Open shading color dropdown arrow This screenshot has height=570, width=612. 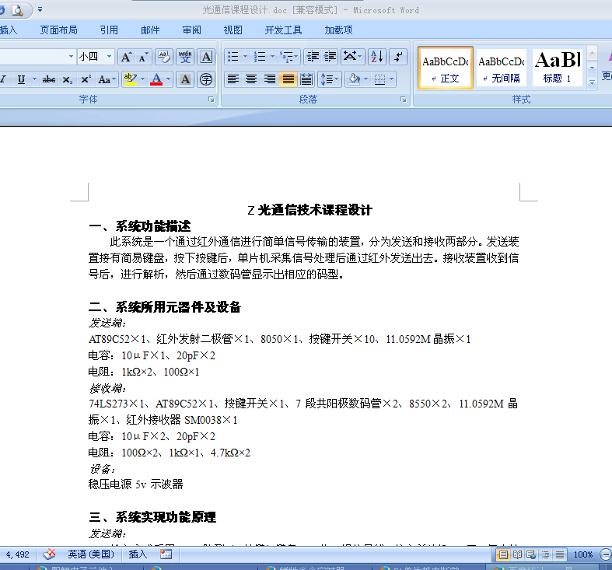(365, 79)
